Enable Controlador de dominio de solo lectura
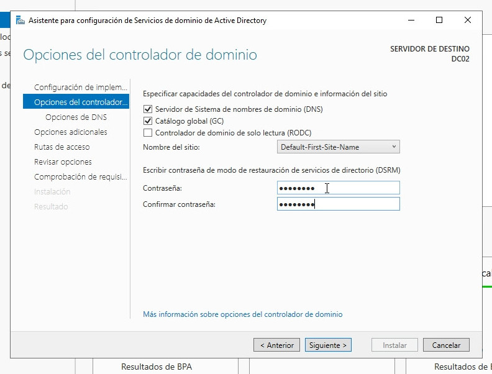 tap(148, 133)
